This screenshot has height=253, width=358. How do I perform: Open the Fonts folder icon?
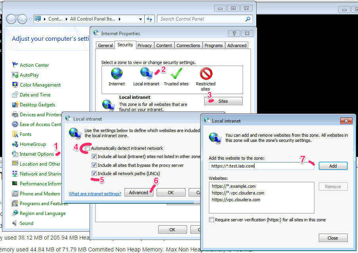point(15,134)
